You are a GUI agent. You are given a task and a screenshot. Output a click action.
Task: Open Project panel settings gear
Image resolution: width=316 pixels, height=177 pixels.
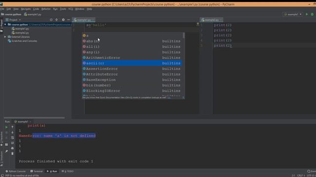click(x=63, y=20)
